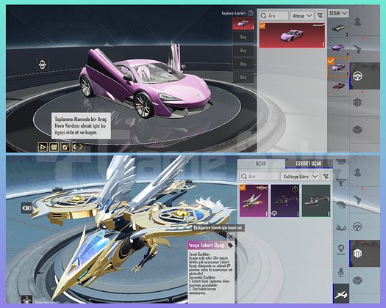Expand the SEDAN vehicle type dropdown

(338, 13)
